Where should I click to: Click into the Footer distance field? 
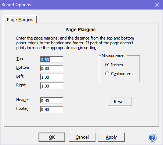tap(52, 109)
